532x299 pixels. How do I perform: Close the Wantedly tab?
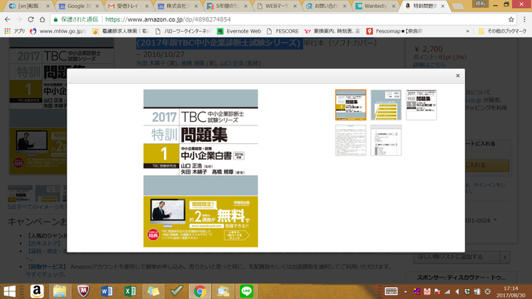pos(394,6)
